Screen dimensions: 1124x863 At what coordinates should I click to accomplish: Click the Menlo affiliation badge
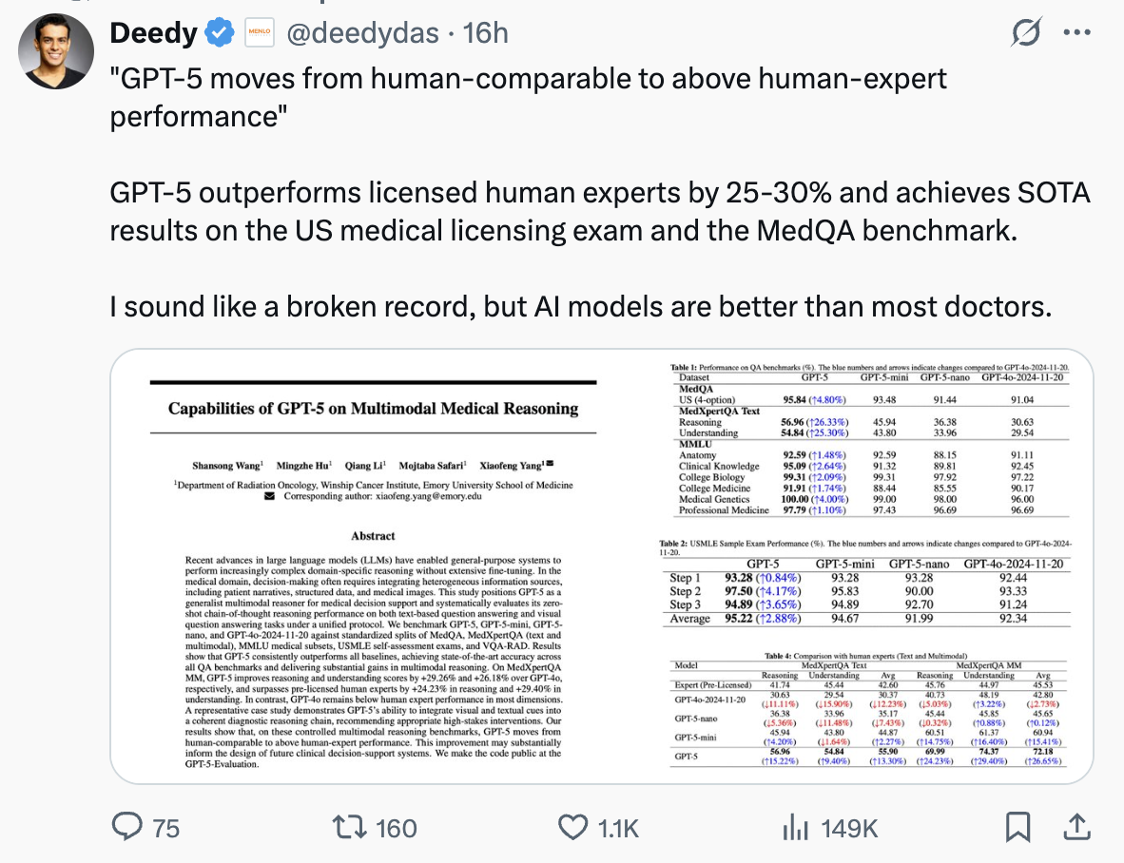260,33
